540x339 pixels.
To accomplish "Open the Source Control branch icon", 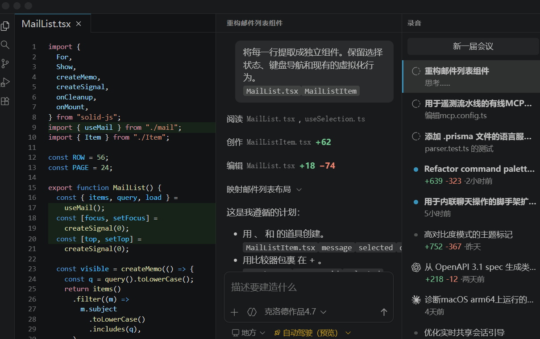I will 5,64.
